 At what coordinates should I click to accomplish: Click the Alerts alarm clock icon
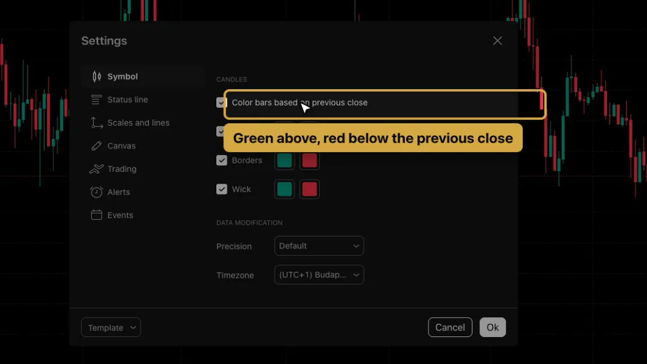click(x=96, y=192)
